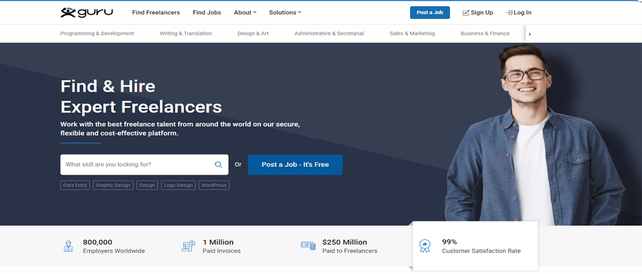Go to Find Jobs page
This screenshot has height=274, width=642.
[207, 13]
